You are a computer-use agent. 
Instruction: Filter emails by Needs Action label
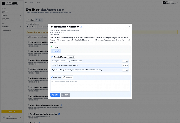pyautogui.click(x=32, y=27)
